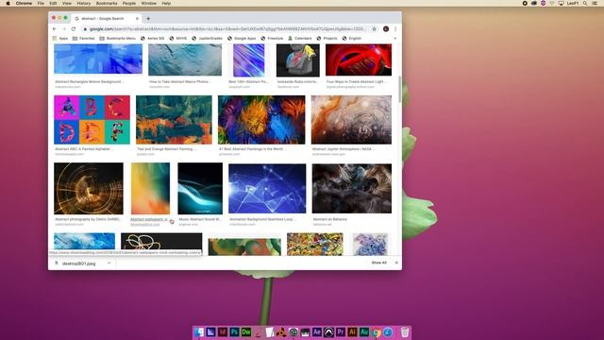Open the Chrome application menu
The image size is (604, 340).
tap(24, 3)
